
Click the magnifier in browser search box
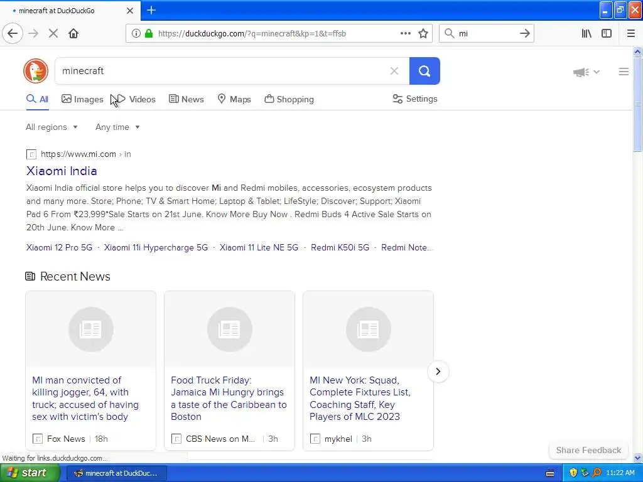pyautogui.click(x=450, y=34)
